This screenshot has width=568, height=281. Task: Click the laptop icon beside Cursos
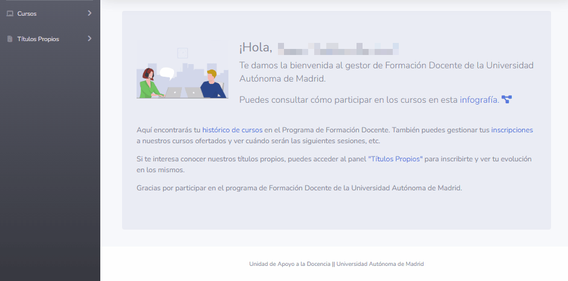coord(10,13)
